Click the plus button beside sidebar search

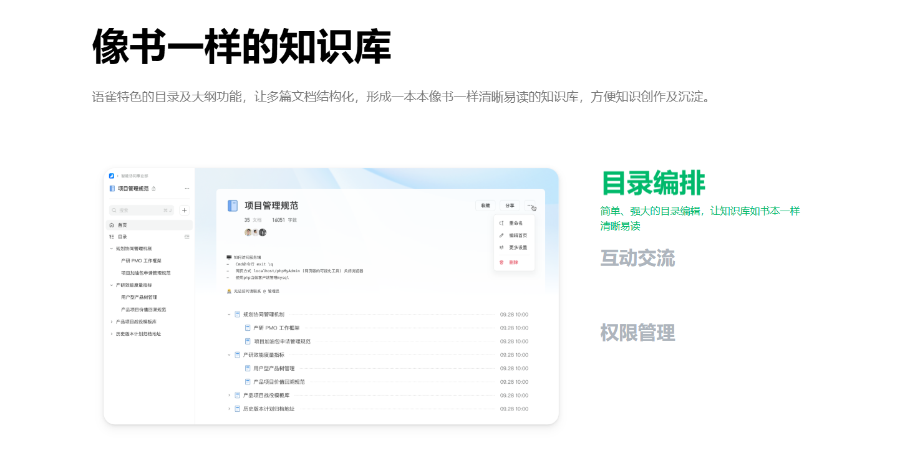click(x=184, y=211)
